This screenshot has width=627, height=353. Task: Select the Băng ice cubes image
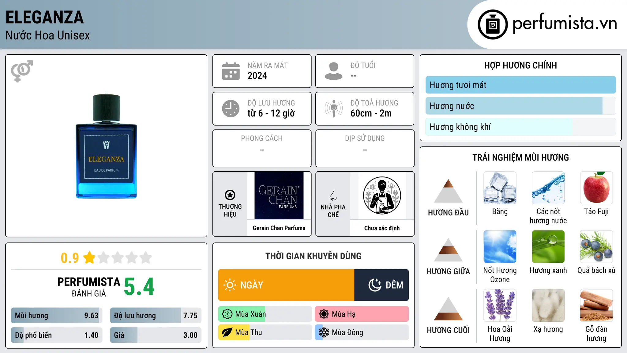pos(500,188)
